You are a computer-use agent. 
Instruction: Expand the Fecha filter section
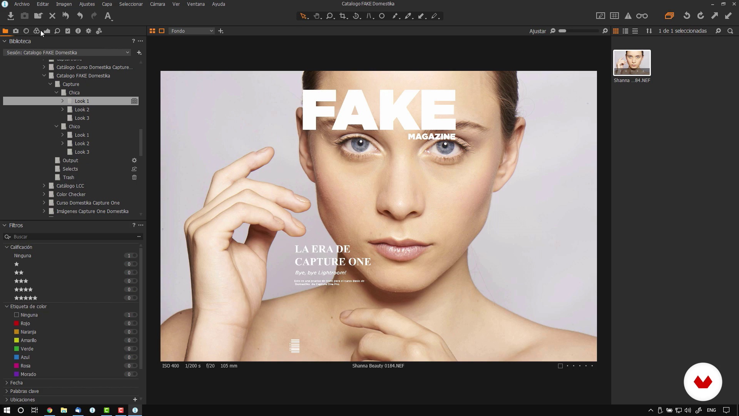tap(7, 382)
